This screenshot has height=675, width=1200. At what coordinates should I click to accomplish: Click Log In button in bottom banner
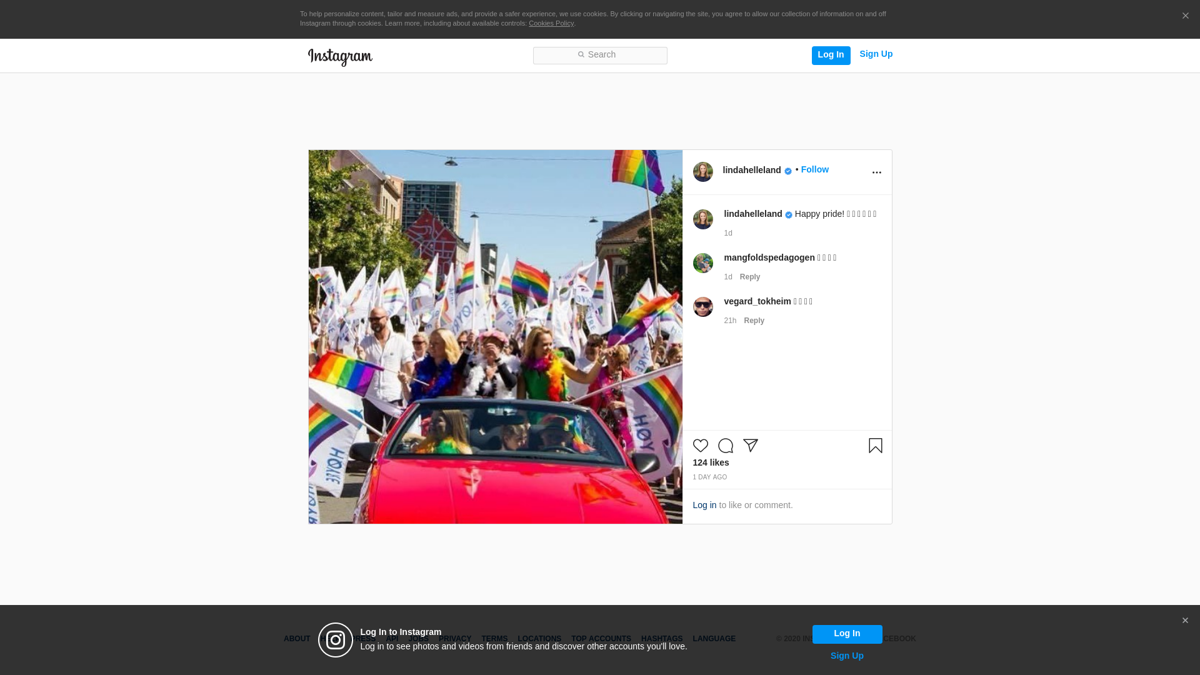pos(847,634)
